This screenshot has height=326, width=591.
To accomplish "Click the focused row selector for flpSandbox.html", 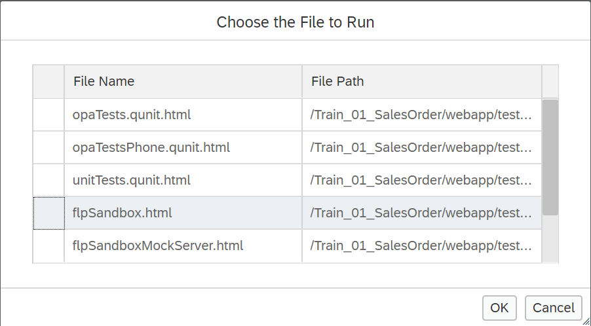I will (x=48, y=213).
